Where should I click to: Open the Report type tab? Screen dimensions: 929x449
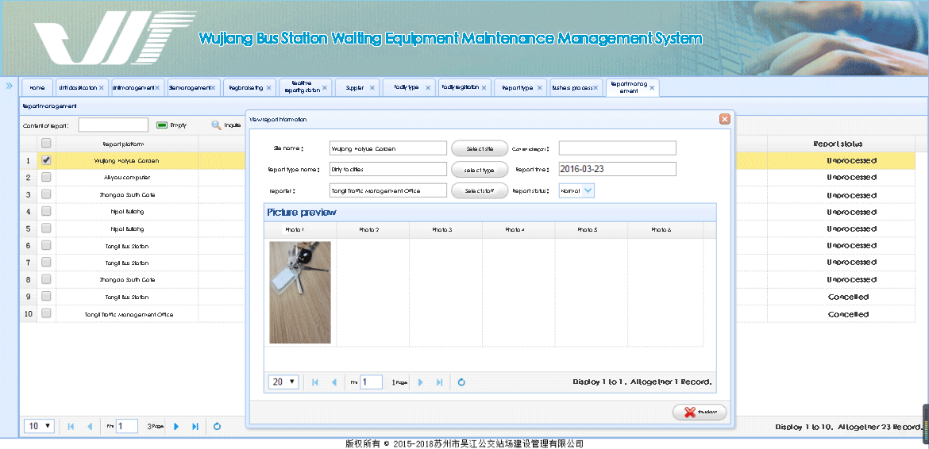[517, 88]
